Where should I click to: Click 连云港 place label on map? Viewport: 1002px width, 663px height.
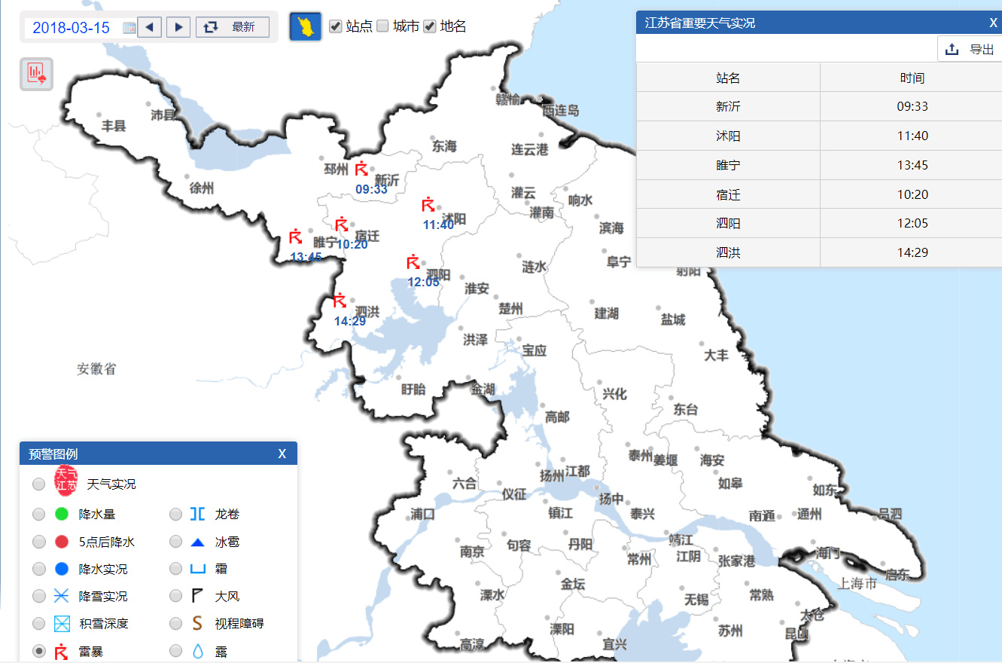530,149
